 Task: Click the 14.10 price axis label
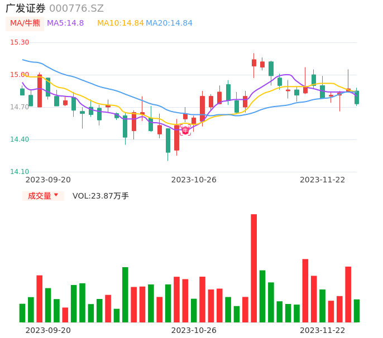[20, 172]
